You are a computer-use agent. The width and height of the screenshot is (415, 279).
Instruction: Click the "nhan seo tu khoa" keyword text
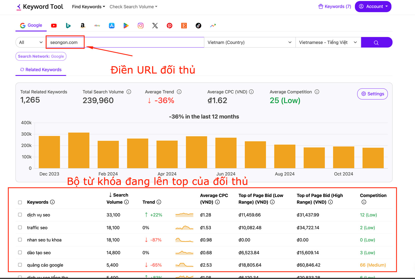(x=44, y=240)
